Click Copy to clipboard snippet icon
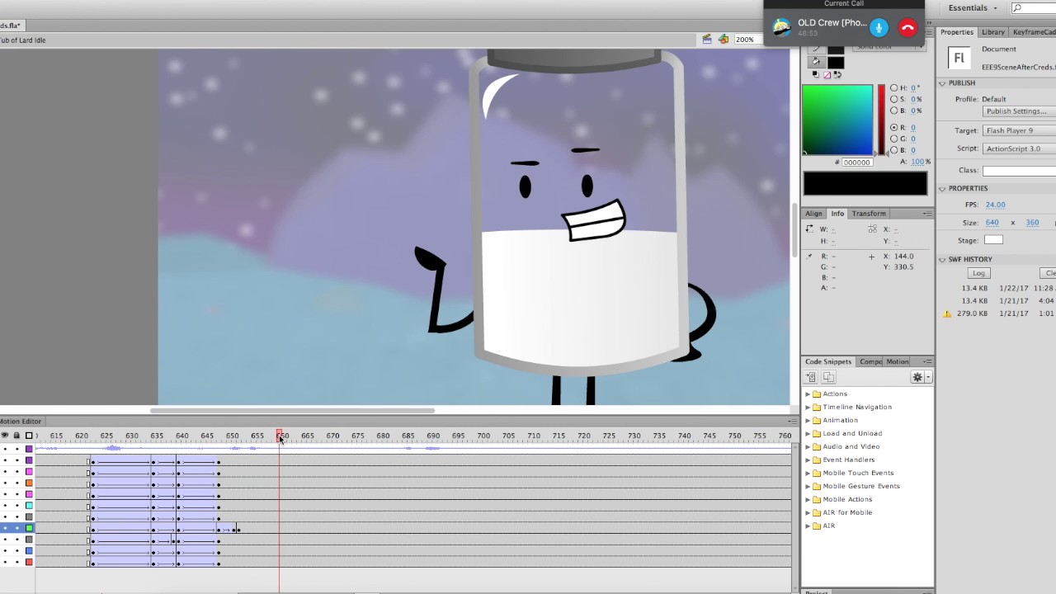 point(828,377)
